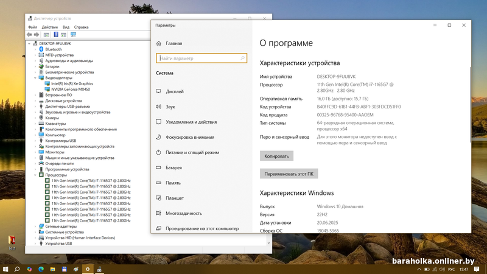The width and height of the screenshot is (487, 274).
Task: Open the Звук settings in the sidebar
Action: pyautogui.click(x=170, y=107)
